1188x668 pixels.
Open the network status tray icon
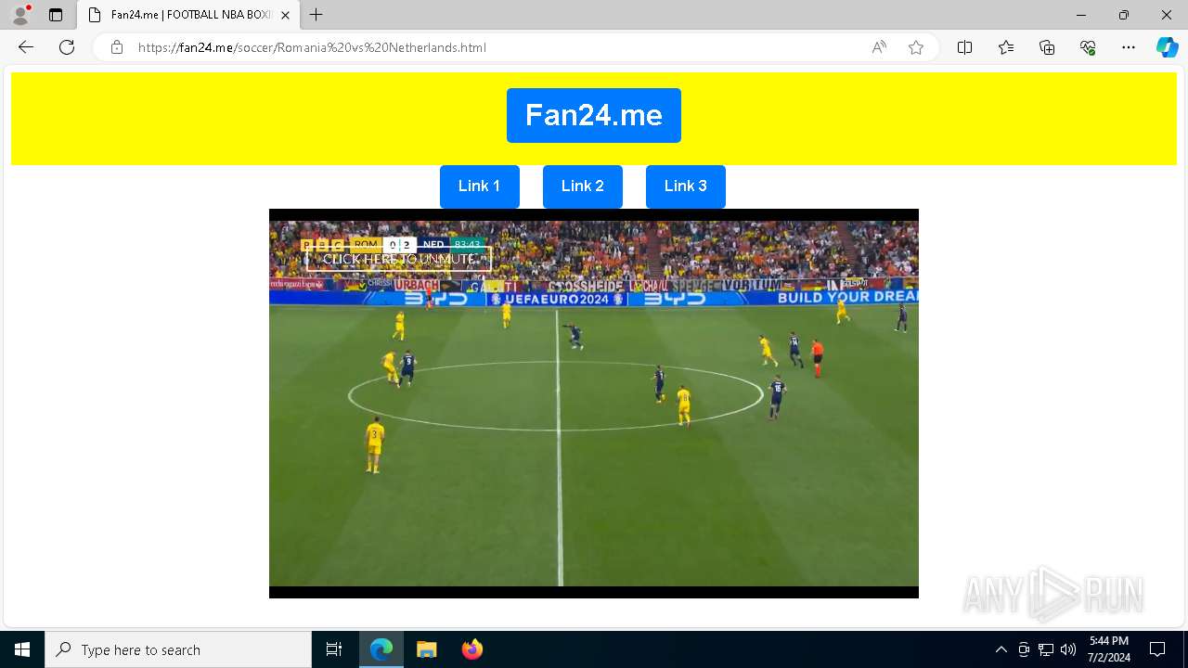click(1046, 649)
